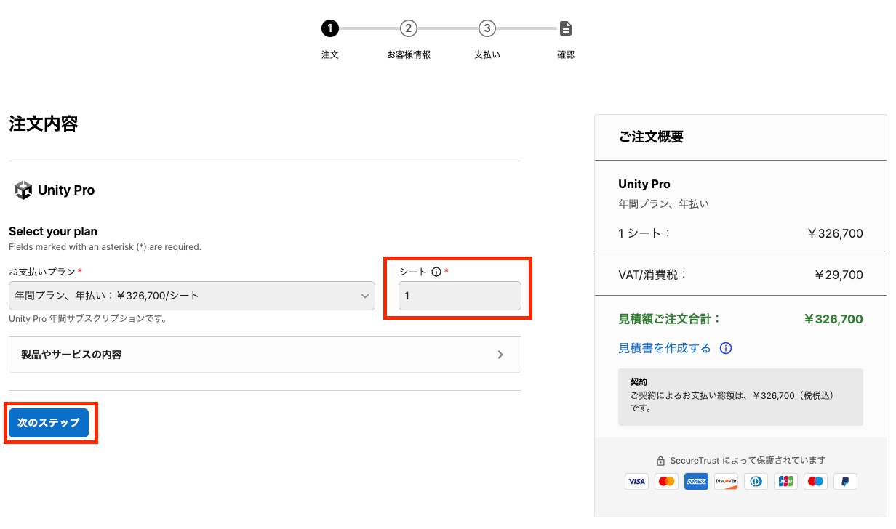Click the Mastercard icon
The image size is (896, 529).
pyautogui.click(x=666, y=481)
